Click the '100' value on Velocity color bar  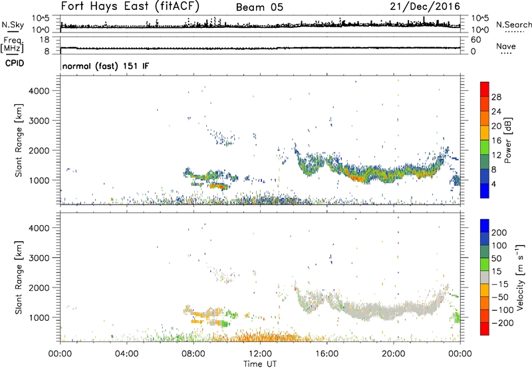tap(499, 245)
